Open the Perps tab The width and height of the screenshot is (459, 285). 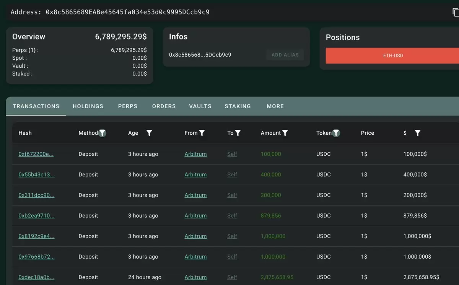coord(128,106)
